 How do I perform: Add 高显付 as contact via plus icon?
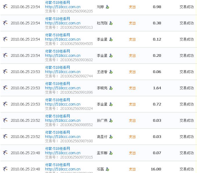[x=111, y=137]
